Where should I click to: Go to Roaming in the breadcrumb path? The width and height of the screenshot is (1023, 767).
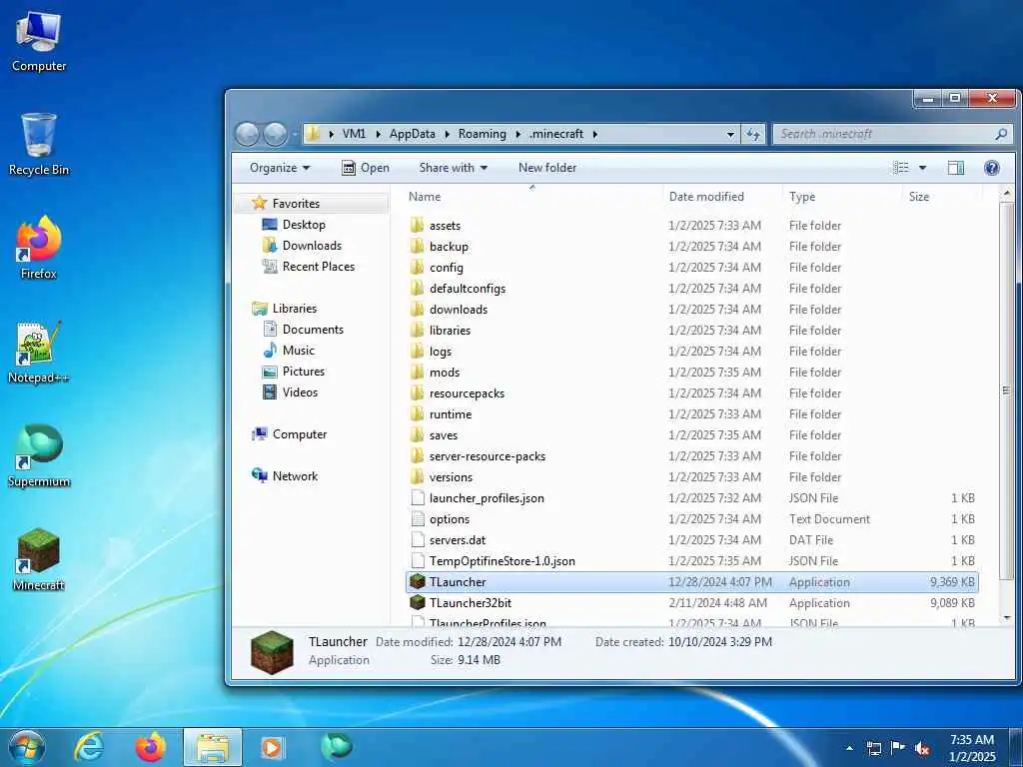pos(483,134)
